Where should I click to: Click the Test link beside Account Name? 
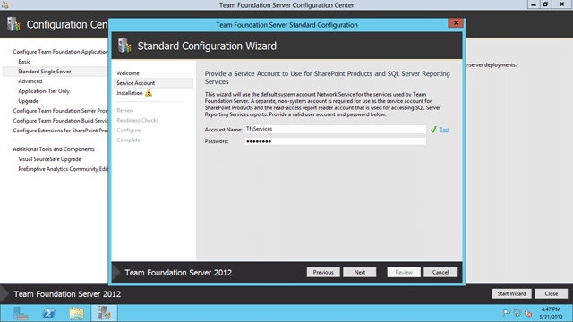click(x=444, y=130)
